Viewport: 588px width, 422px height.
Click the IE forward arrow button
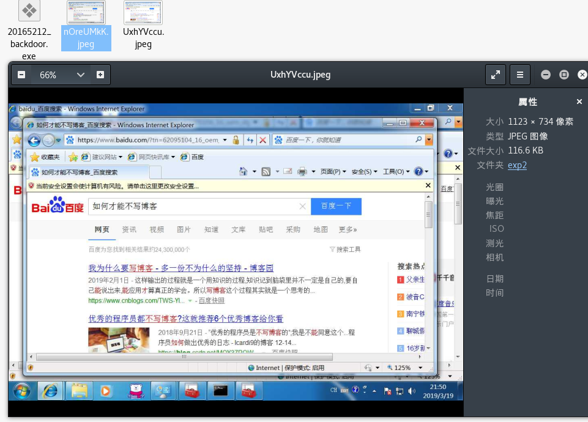(48, 141)
